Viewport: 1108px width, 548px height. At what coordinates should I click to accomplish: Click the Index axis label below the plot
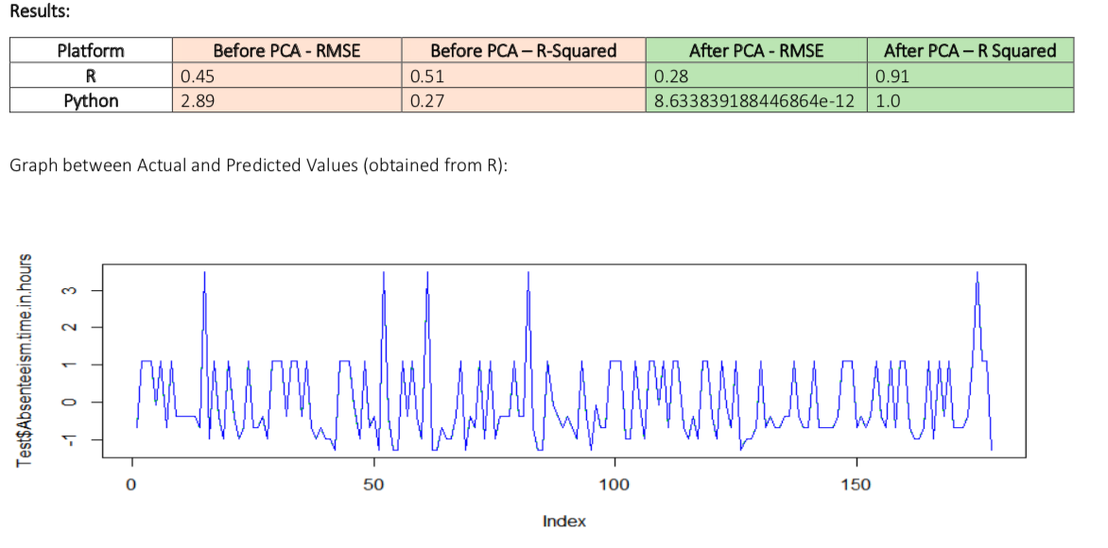point(565,521)
